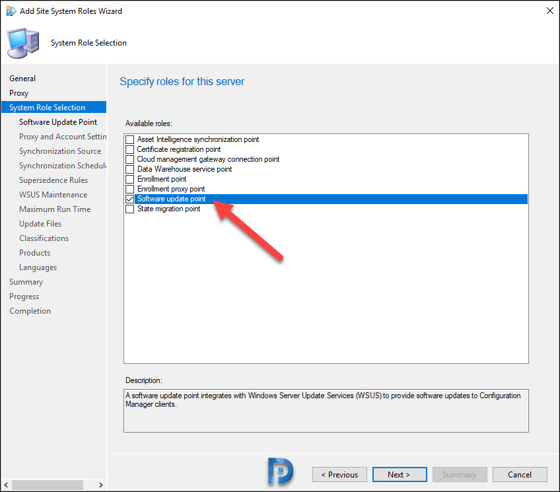Click the Description text box

click(326, 411)
